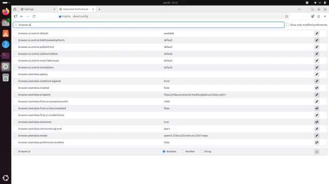Focus the preference search field
Image resolution: width=329 pixels, height=184 pixels.
148,25
